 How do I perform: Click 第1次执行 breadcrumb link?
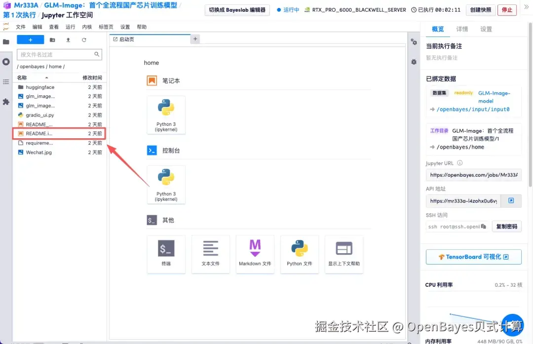click(x=19, y=15)
